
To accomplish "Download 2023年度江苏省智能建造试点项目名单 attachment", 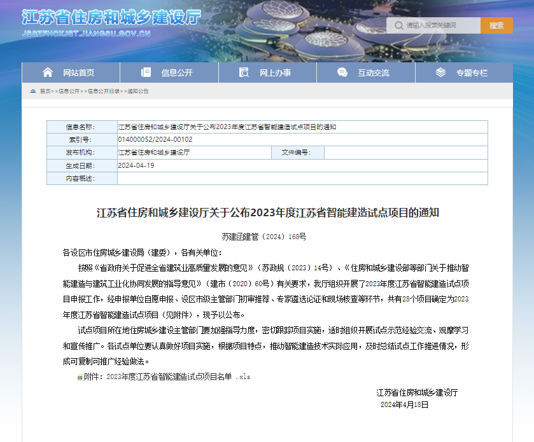I will [x=169, y=377].
